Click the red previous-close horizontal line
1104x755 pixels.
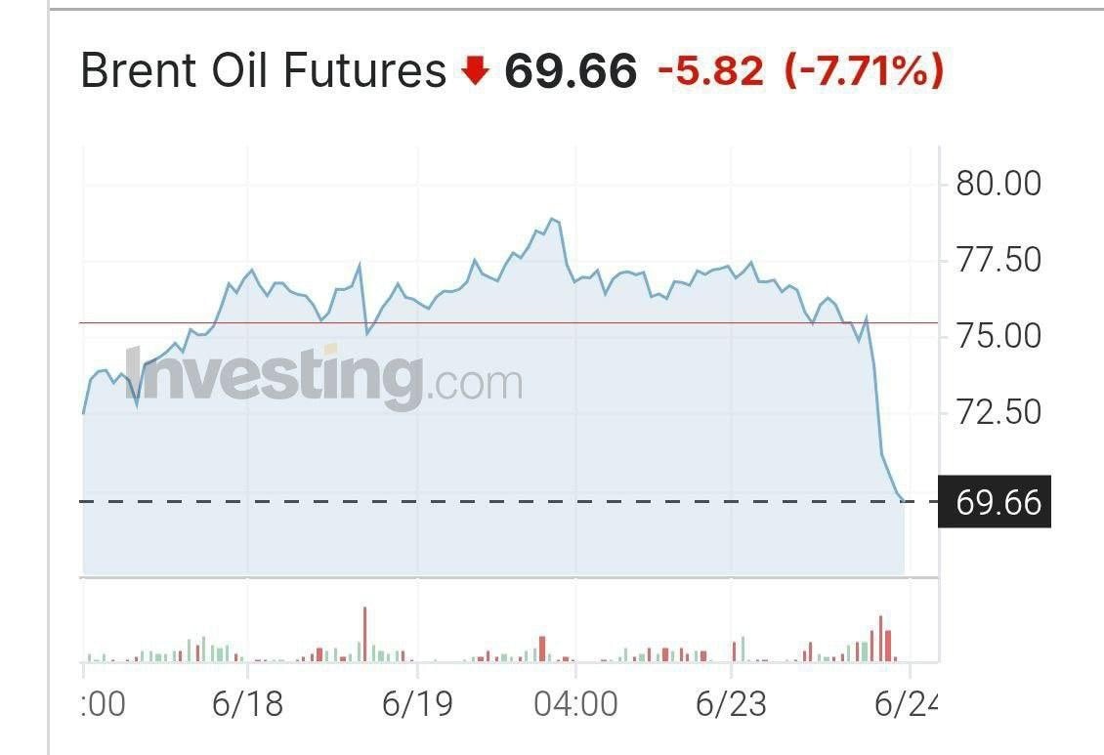(x=508, y=323)
